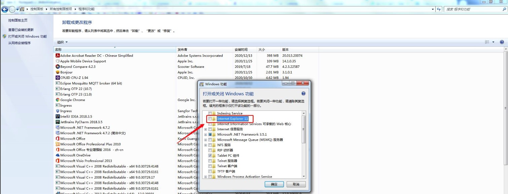This screenshot has height=194, width=508.
Task: Click the Bonjour program icon
Action: point(58,72)
